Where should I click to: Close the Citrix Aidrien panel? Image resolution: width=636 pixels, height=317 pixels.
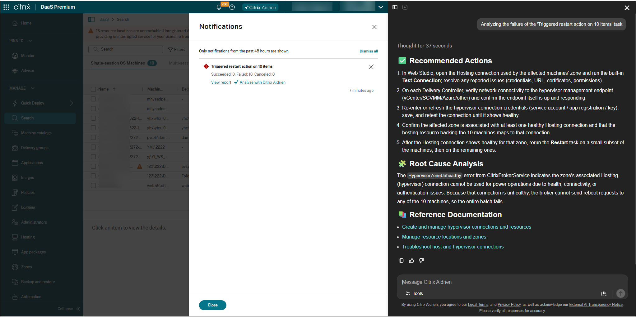click(x=627, y=8)
